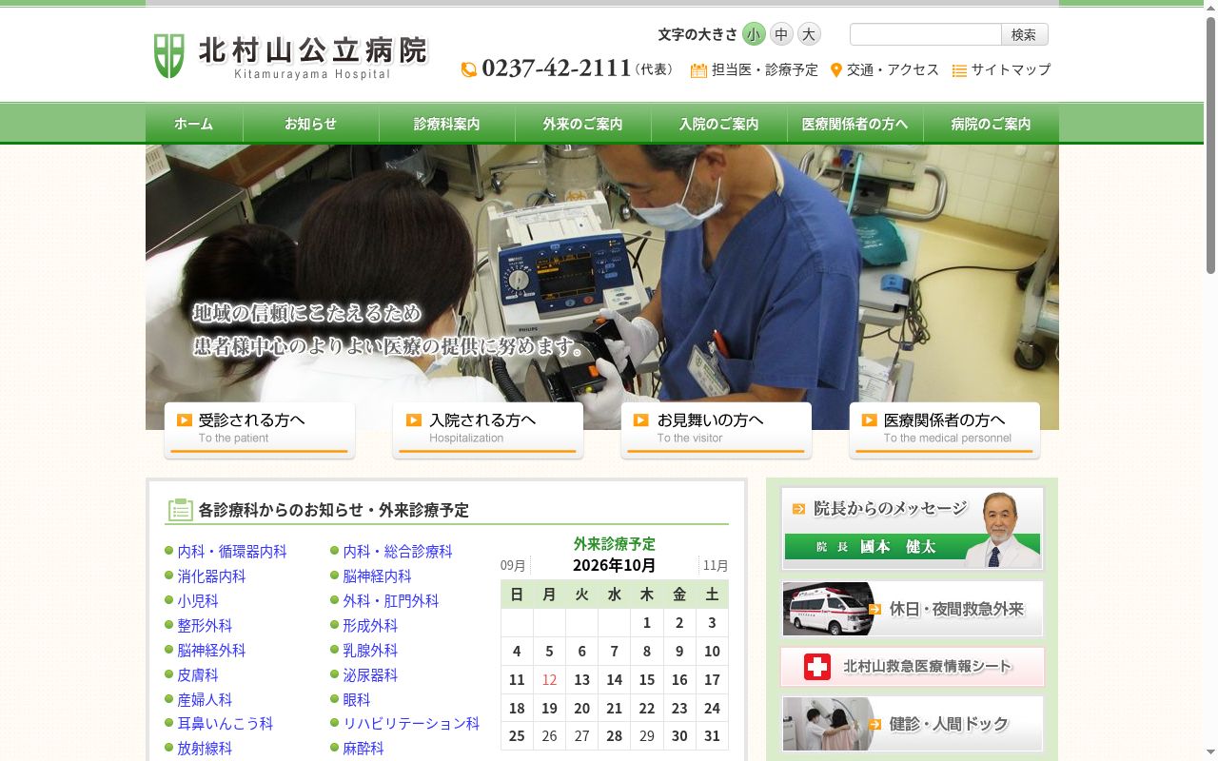The width and height of the screenshot is (1218, 761).
Task: Open the 眼科 department link
Action: [x=357, y=700]
